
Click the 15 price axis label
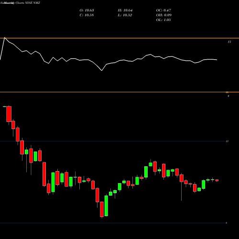point(229,42)
